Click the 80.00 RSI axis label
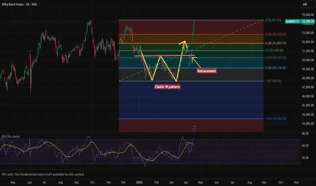This screenshot has width=316, height=186. pos(305,133)
